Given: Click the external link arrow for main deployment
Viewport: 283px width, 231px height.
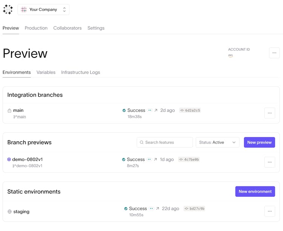Looking at the screenshot, I should coord(156,110).
